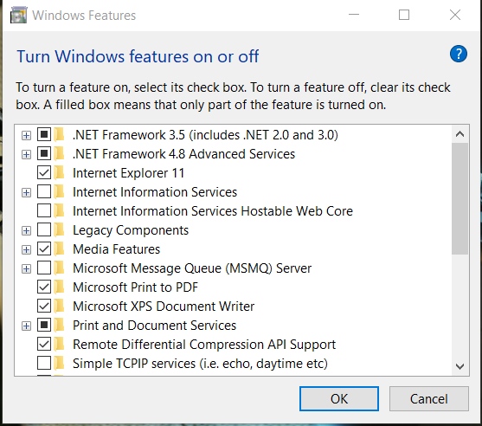Image resolution: width=482 pixels, height=426 pixels.
Task: Expand the Media Features node
Action: click(x=27, y=249)
